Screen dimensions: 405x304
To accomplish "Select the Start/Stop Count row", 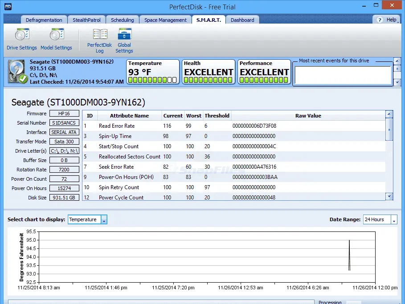I will point(234,146).
